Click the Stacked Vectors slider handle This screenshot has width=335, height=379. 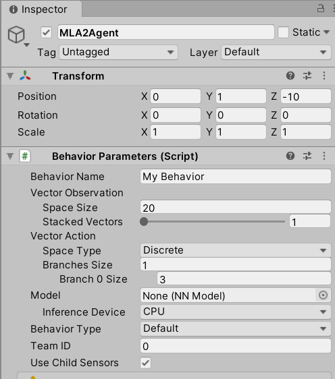click(x=144, y=222)
